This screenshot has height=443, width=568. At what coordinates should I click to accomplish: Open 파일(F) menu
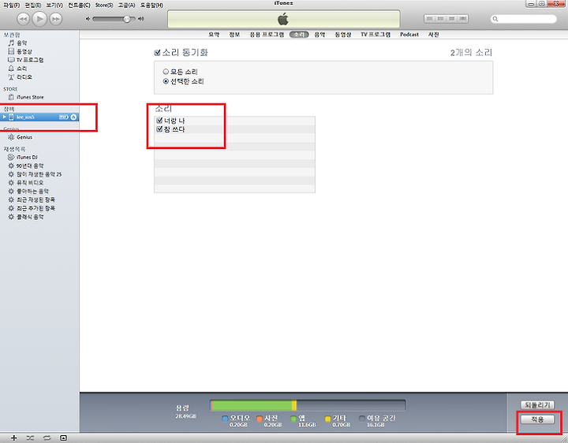coord(12,5)
